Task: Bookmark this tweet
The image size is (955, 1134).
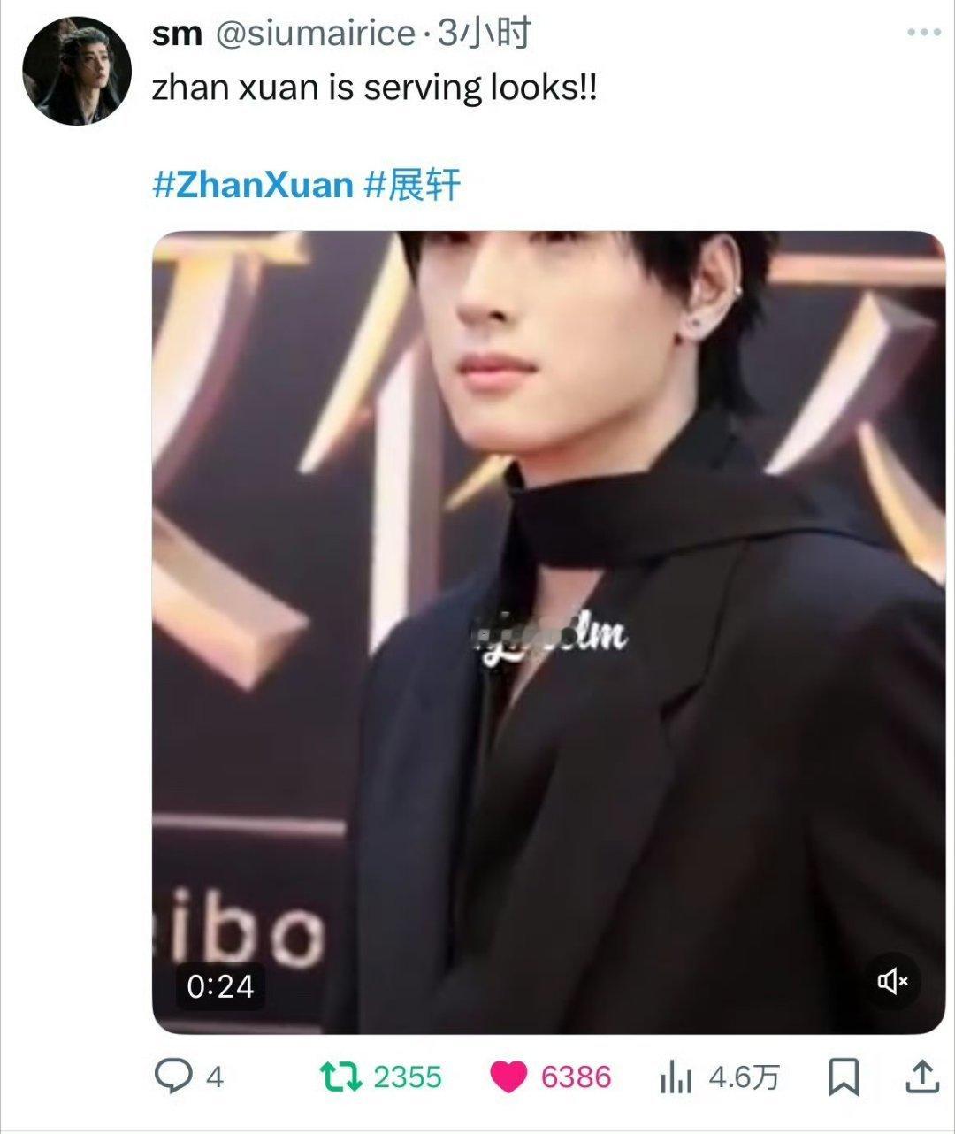Action: click(844, 1077)
